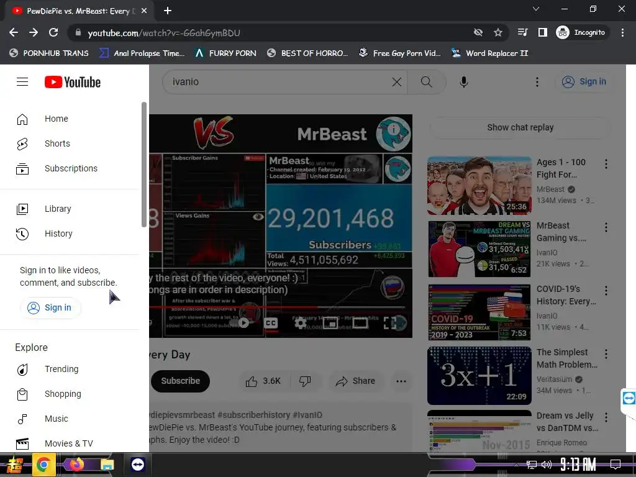Open options for The Simplest Math Problem

pyautogui.click(x=606, y=353)
